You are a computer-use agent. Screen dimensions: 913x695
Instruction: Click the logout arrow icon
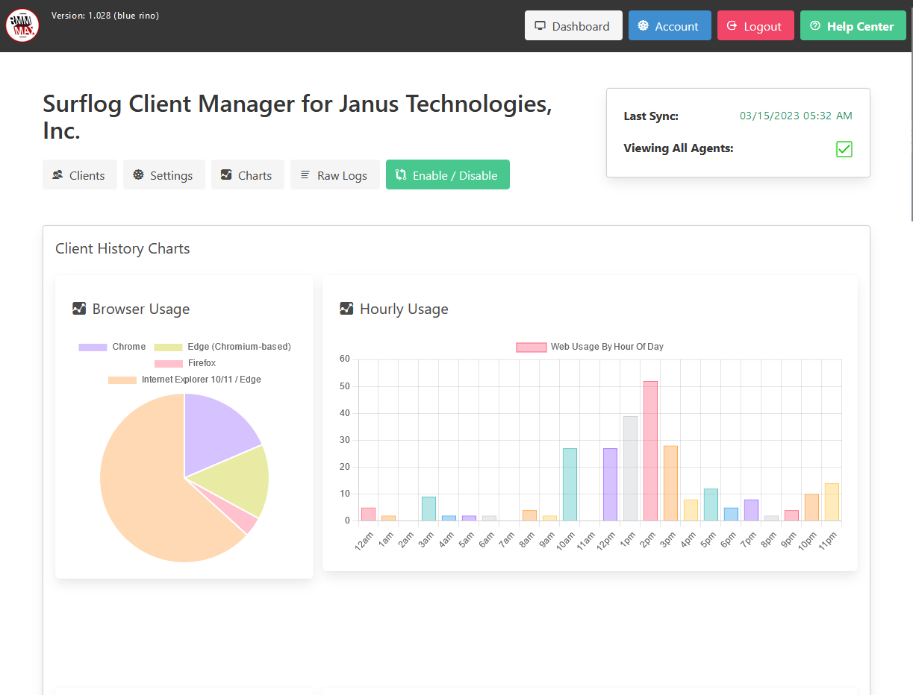point(732,26)
